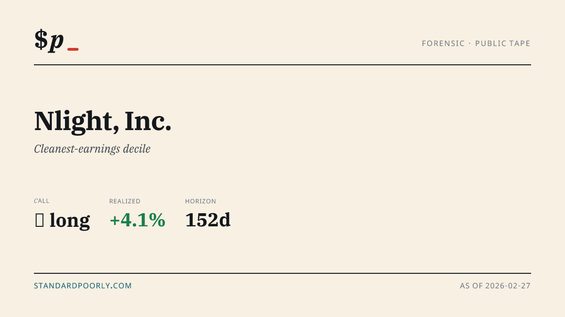Click the $p logo
The width and height of the screenshot is (565, 317).
pyautogui.click(x=56, y=41)
